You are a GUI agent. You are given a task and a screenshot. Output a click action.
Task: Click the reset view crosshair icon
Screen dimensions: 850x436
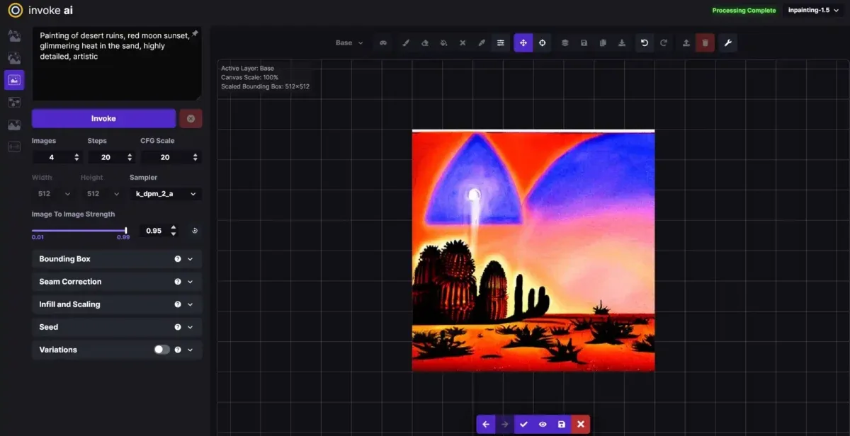pyautogui.click(x=542, y=43)
